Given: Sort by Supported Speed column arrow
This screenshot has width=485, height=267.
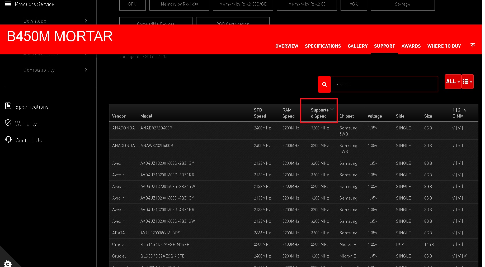Looking at the screenshot, I should (332, 109).
